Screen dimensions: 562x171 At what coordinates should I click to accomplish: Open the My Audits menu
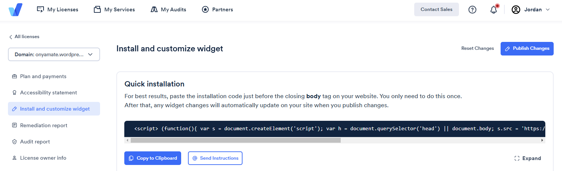tap(168, 10)
